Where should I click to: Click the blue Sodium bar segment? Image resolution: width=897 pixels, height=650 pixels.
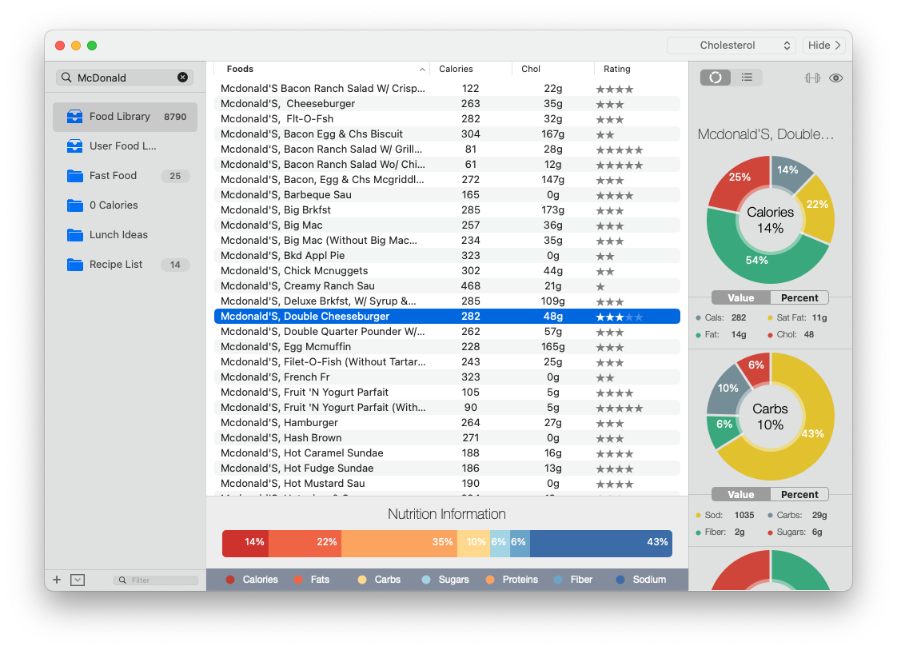point(600,542)
